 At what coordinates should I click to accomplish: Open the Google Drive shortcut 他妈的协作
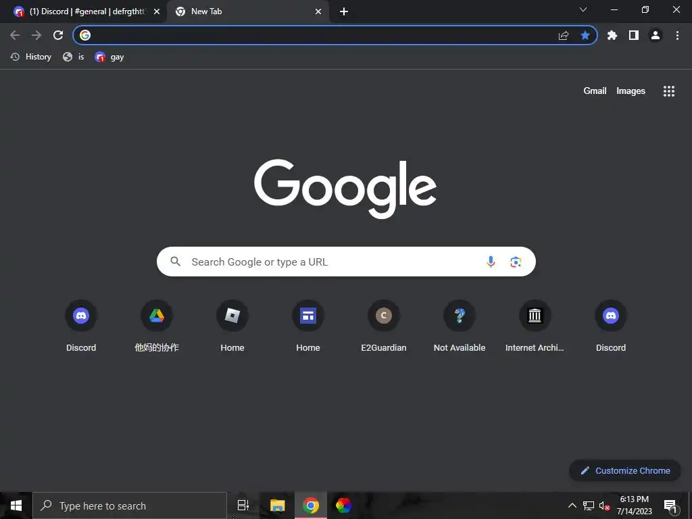pos(157,326)
